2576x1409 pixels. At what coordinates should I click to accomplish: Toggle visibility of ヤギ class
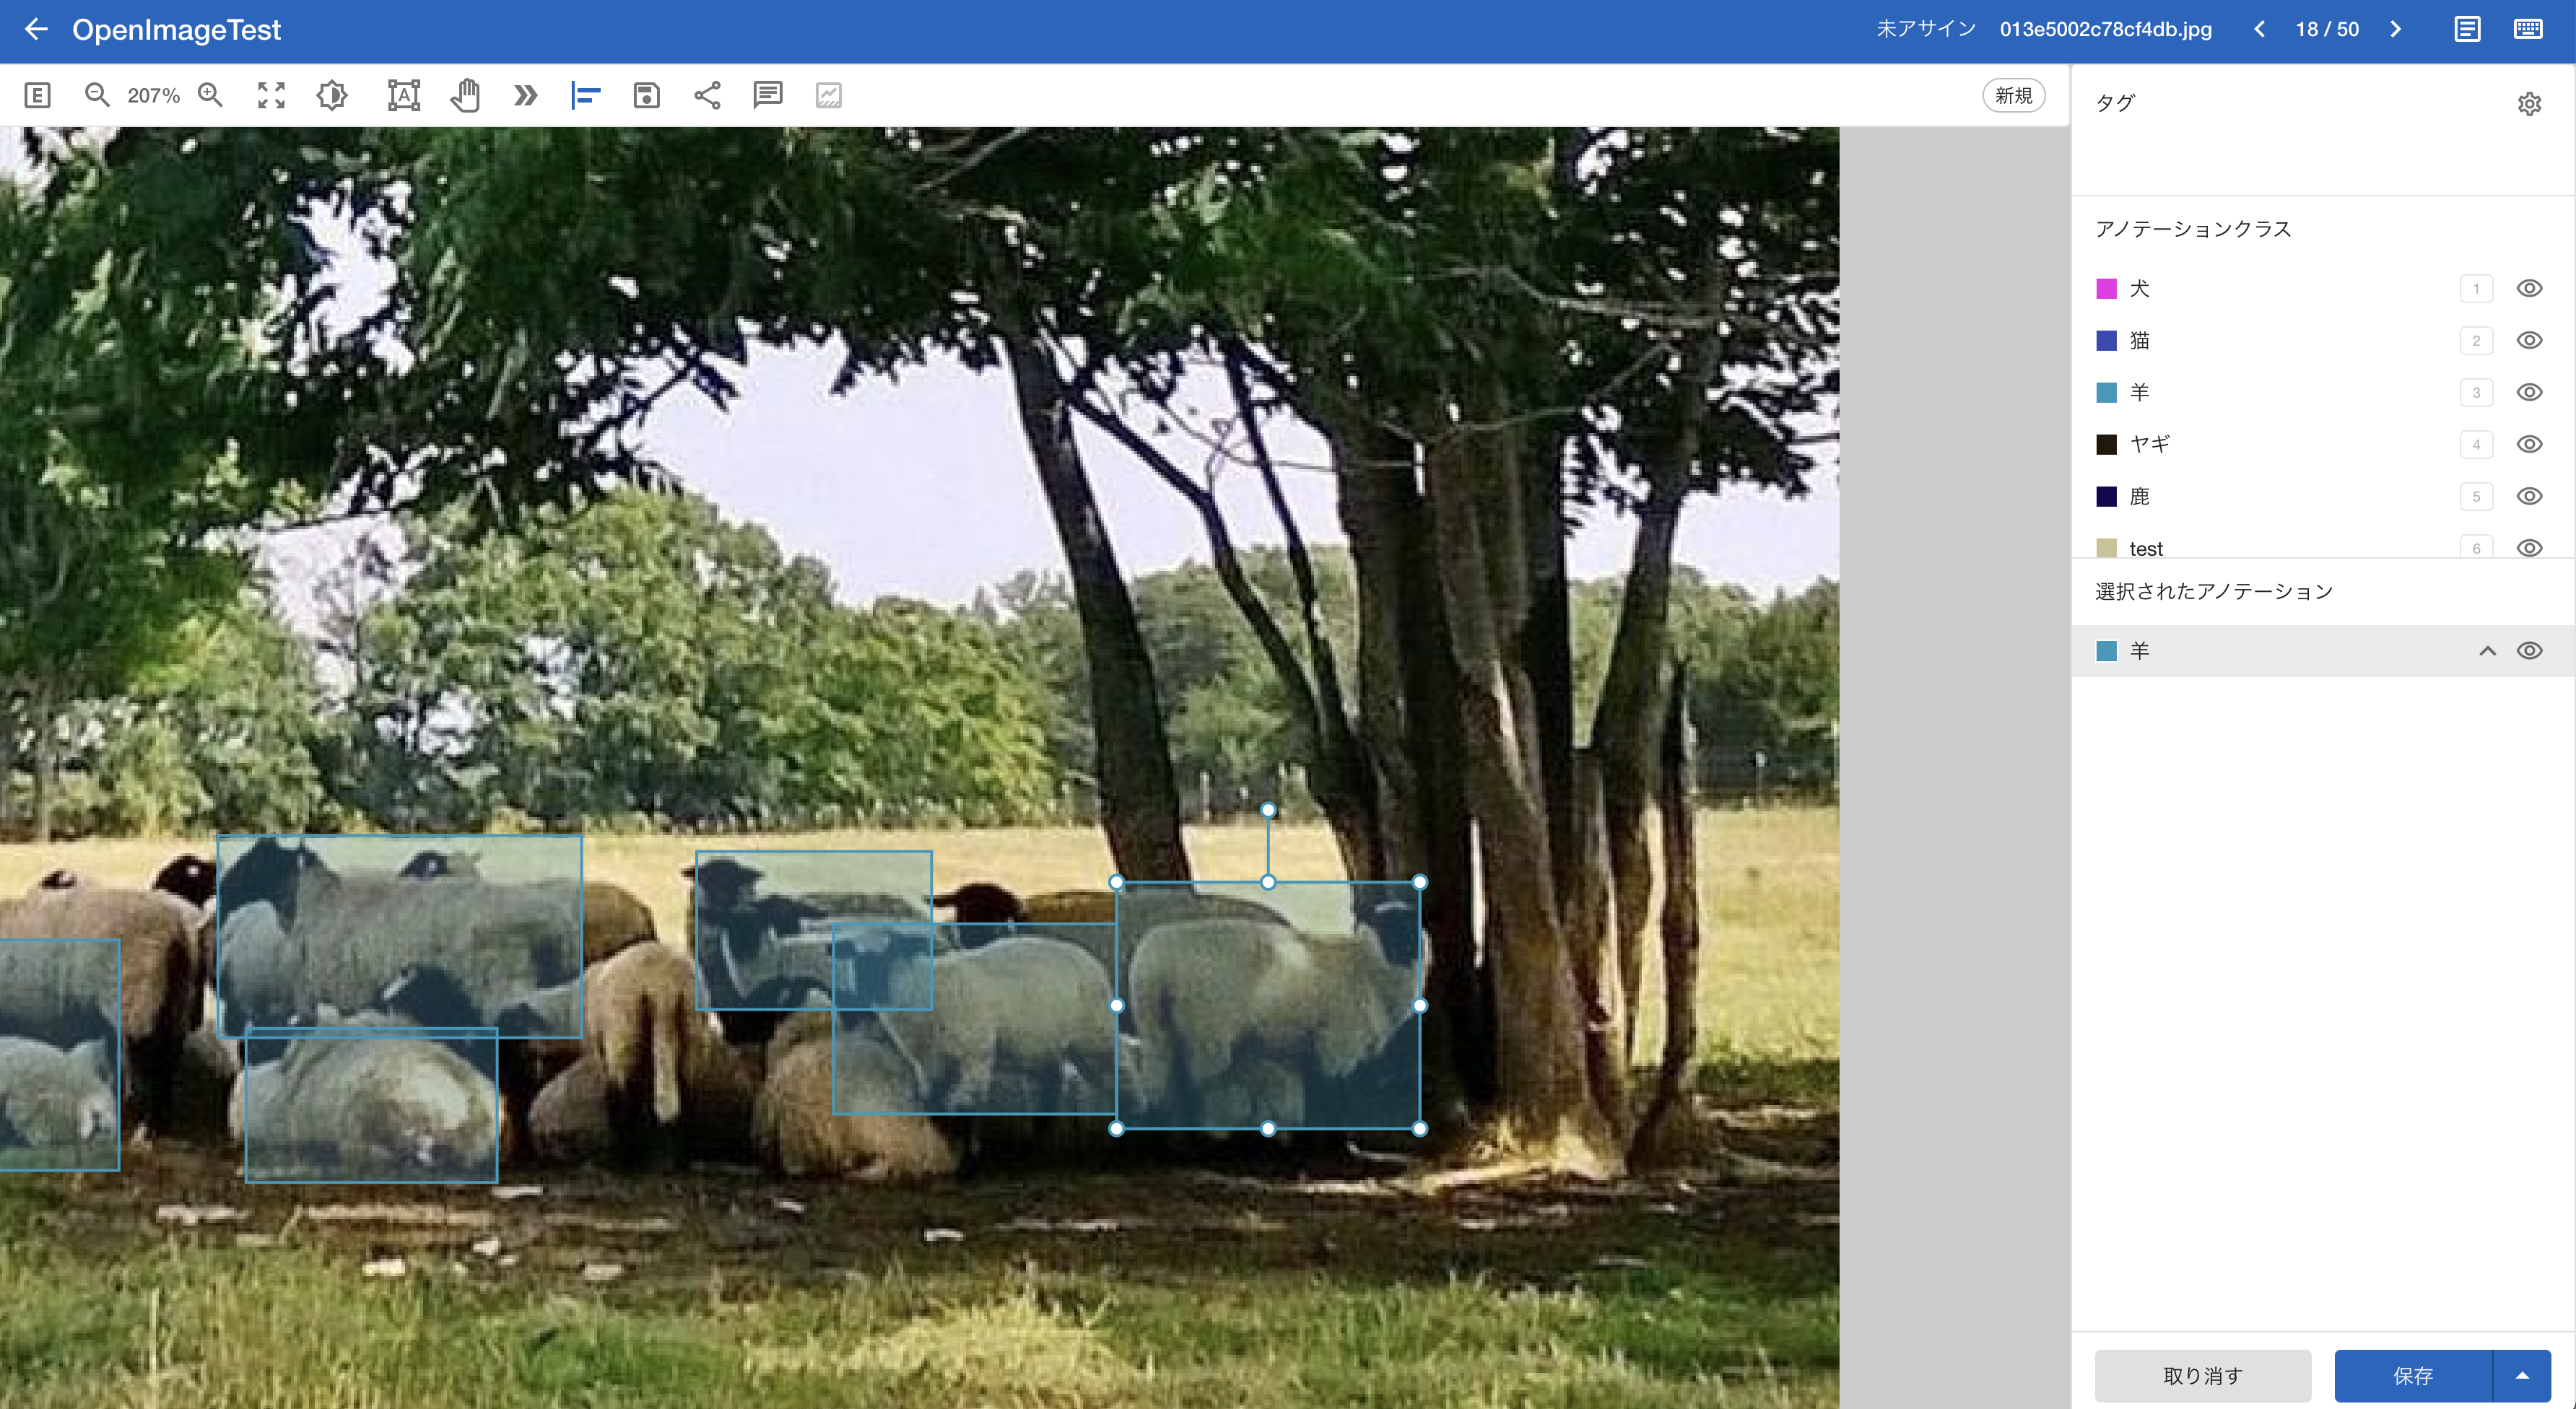pyautogui.click(x=2529, y=444)
